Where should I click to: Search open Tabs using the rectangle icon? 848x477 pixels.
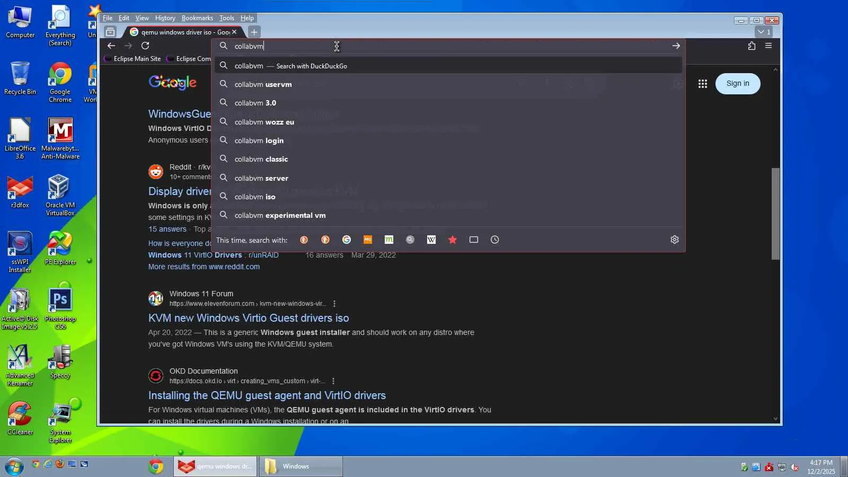pos(474,240)
